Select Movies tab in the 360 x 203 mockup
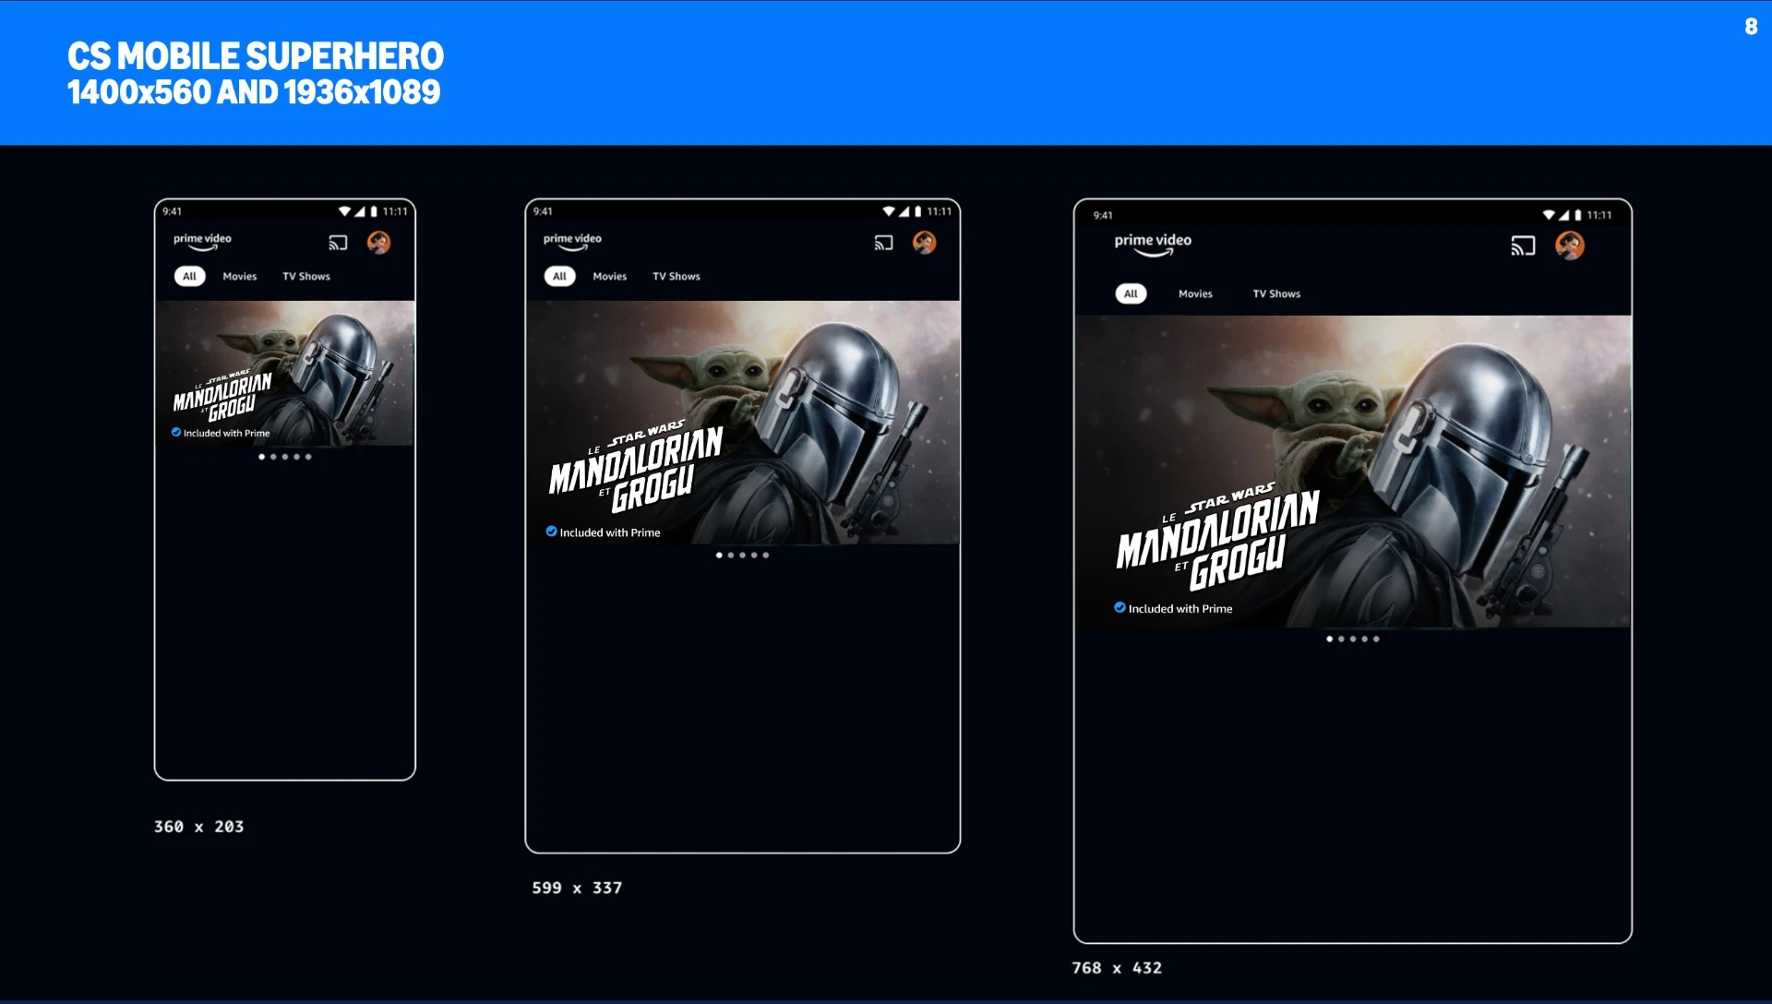 point(239,276)
